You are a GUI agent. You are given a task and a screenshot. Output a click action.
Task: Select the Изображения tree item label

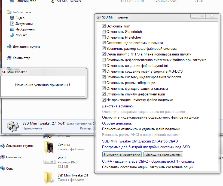(x=26, y=29)
